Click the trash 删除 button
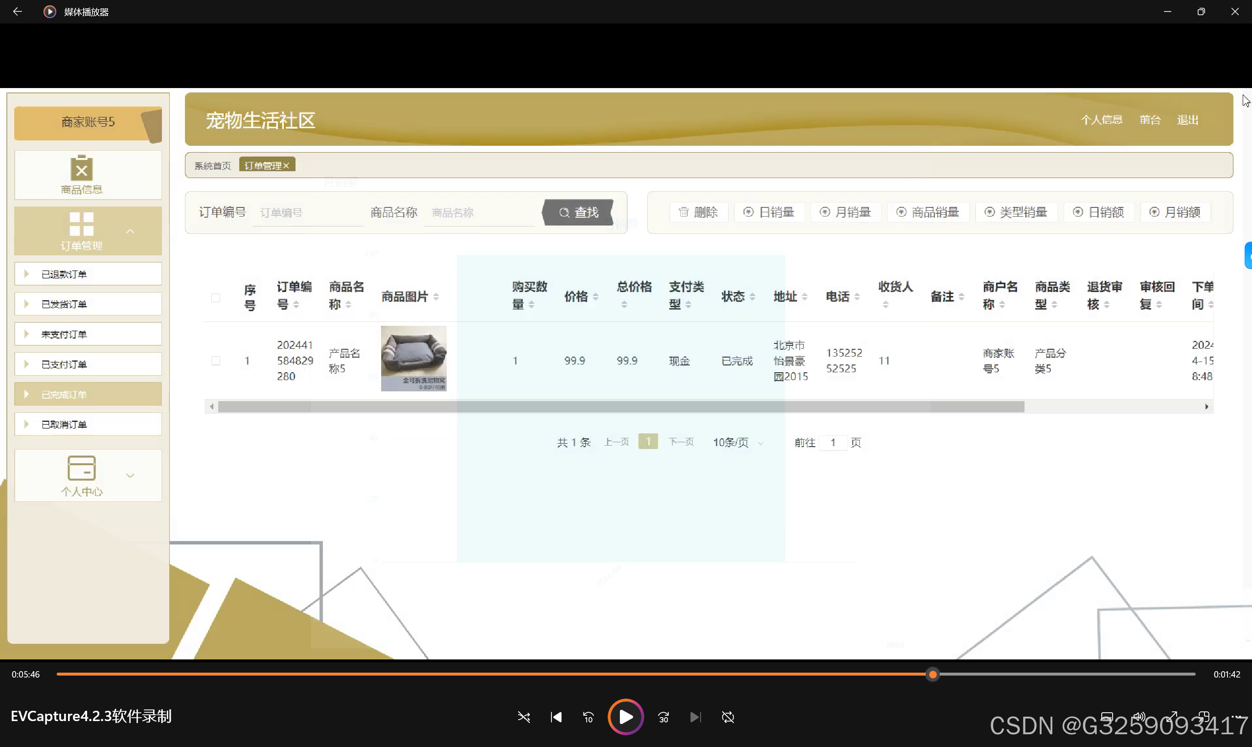 [x=698, y=212]
